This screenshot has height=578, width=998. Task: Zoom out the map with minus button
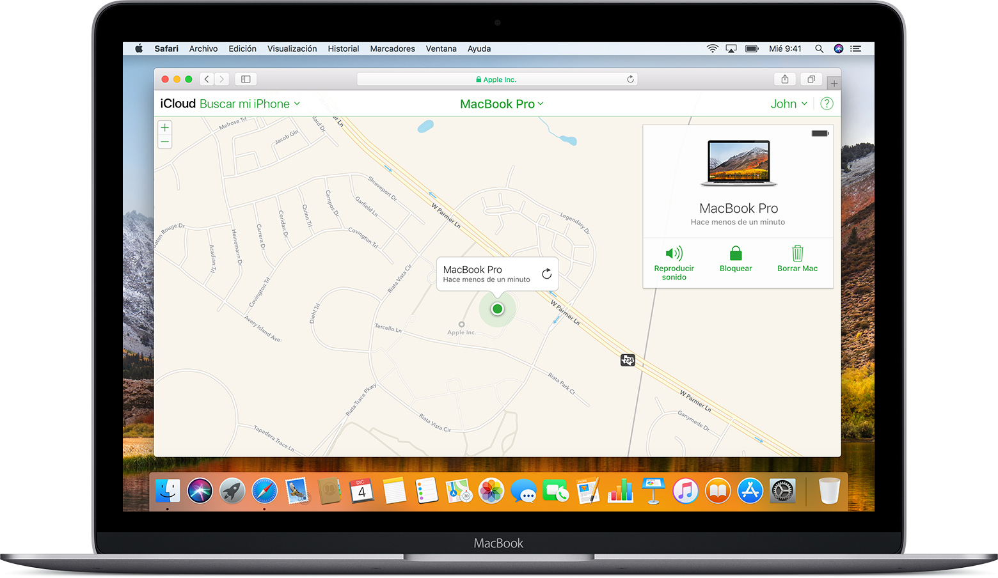pyautogui.click(x=165, y=142)
